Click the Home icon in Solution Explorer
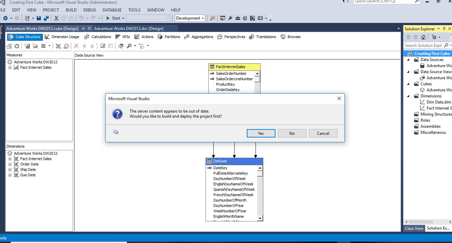Image resolution: width=452 pixels, height=243 pixels. click(423, 37)
